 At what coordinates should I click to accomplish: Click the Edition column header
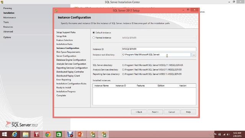[161, 85]
